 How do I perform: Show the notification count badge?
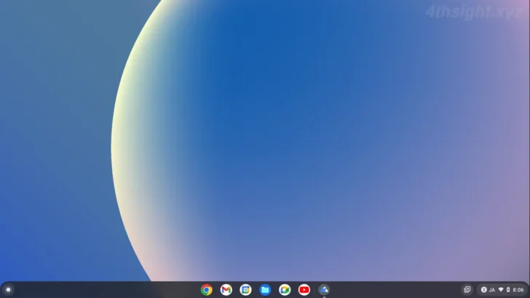click(483, 290)
